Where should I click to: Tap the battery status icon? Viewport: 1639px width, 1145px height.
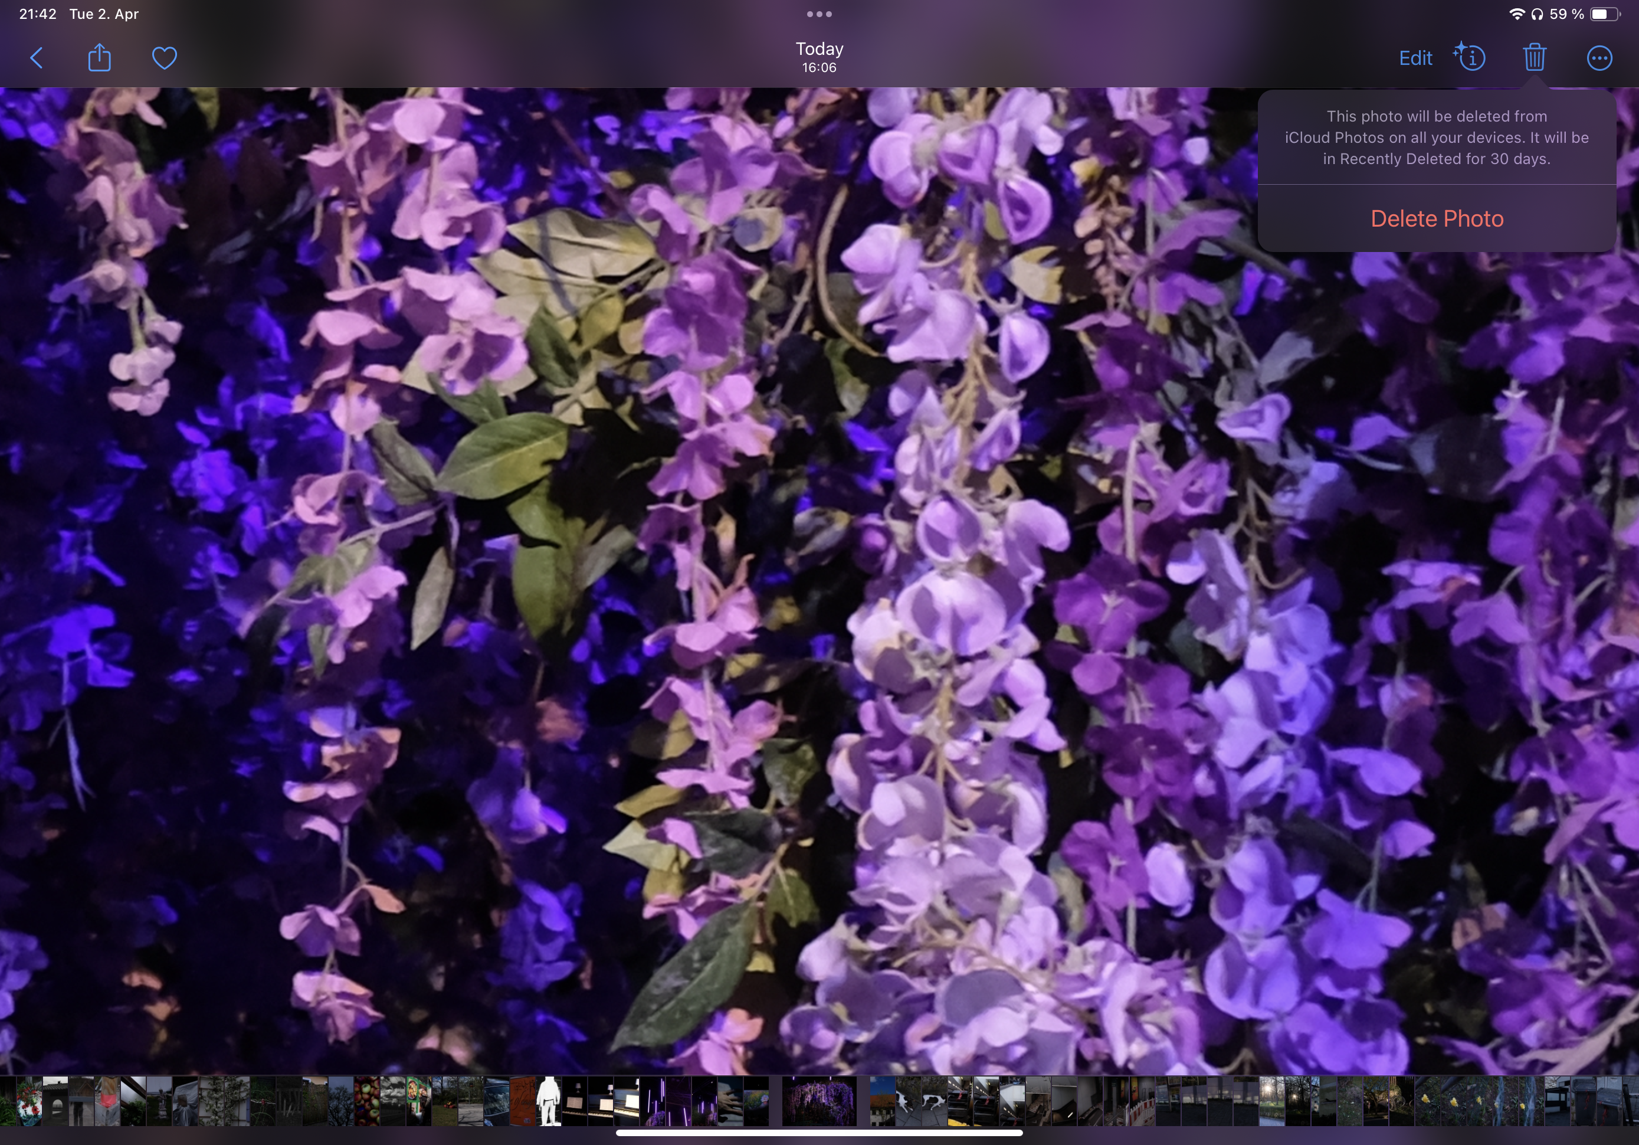1605,14
